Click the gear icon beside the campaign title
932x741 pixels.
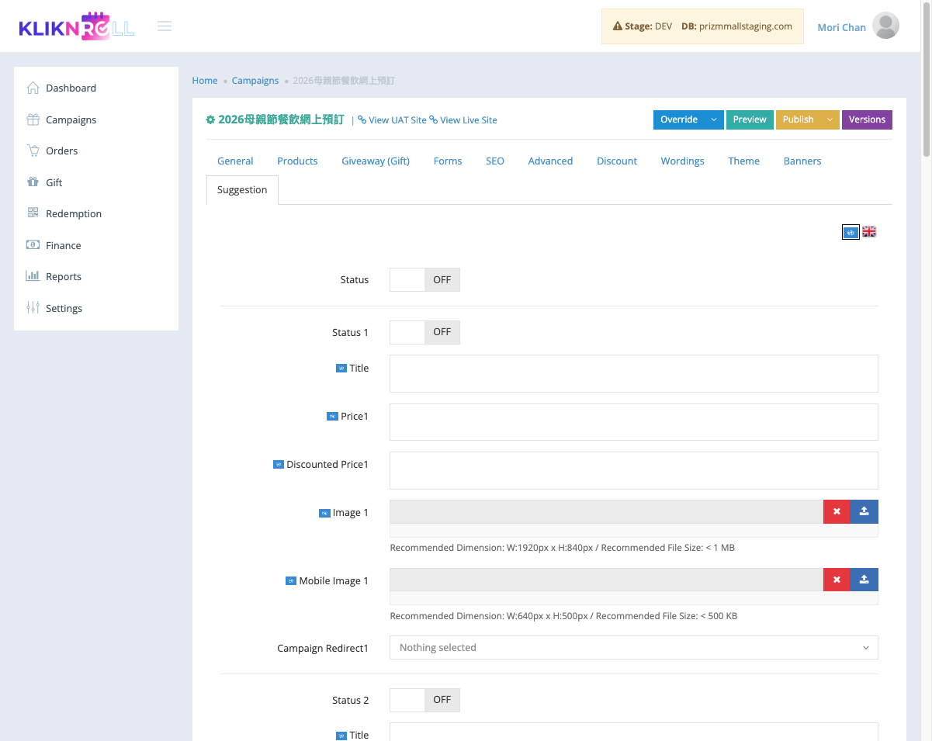click(x=210, y=119)
